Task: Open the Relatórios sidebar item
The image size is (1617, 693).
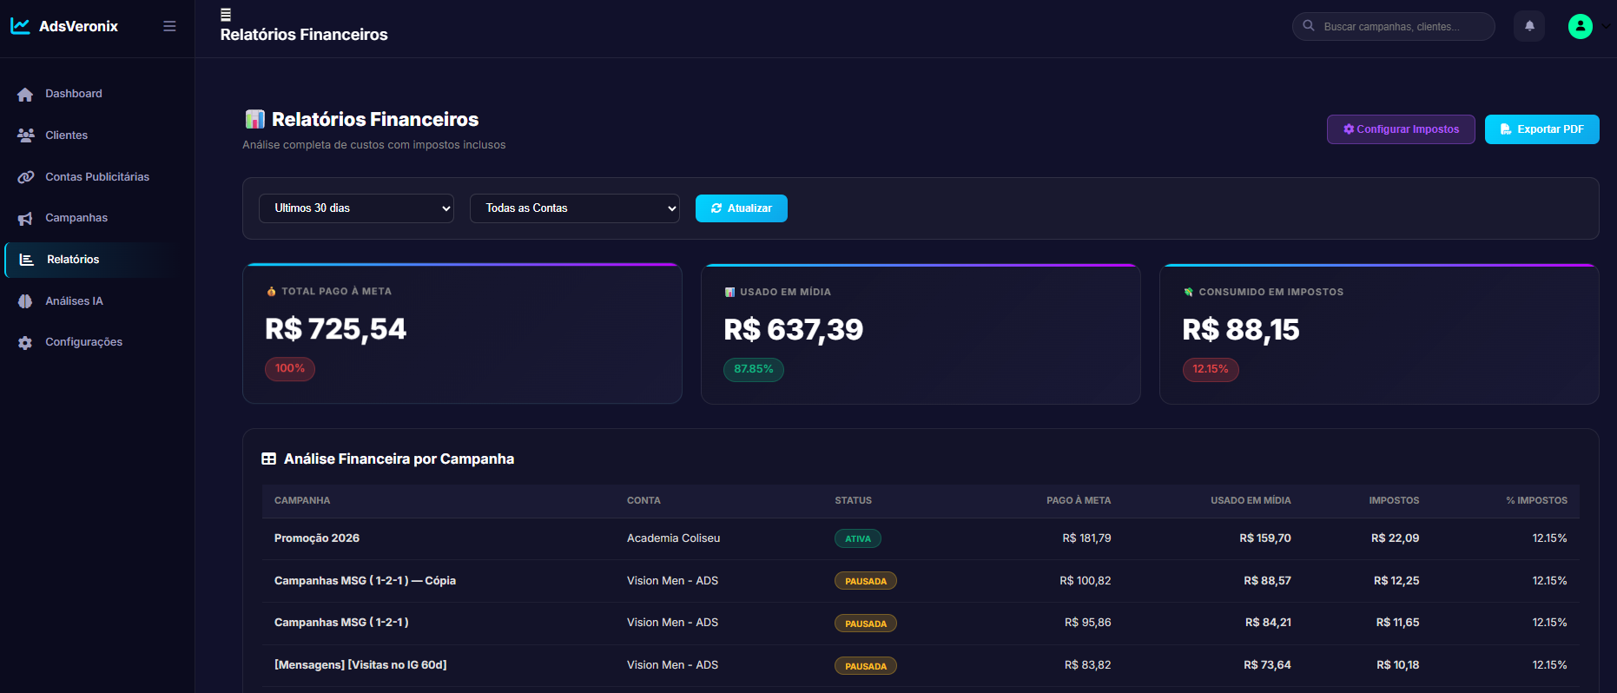Action: pyautogui.click(x=73, y=260)
